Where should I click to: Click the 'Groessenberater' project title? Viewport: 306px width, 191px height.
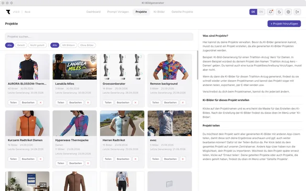(114, 84)
